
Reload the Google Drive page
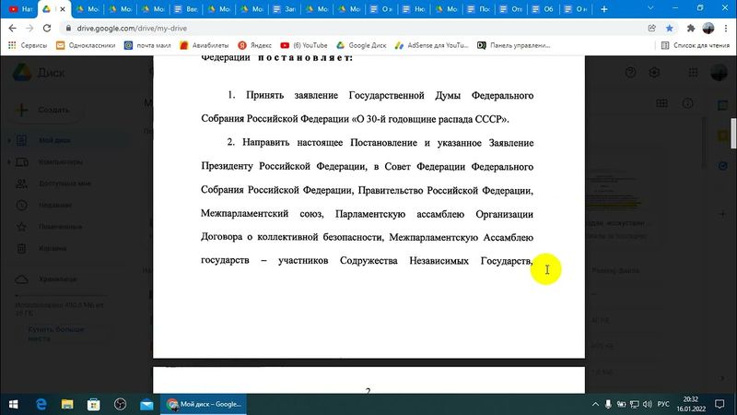tap(47, 29)
